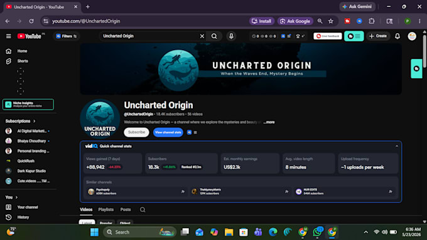
Task: Switch to the Playlists tab
Action: (x=106, y=209)
